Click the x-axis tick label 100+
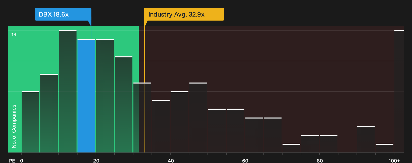 coord(394,160)
